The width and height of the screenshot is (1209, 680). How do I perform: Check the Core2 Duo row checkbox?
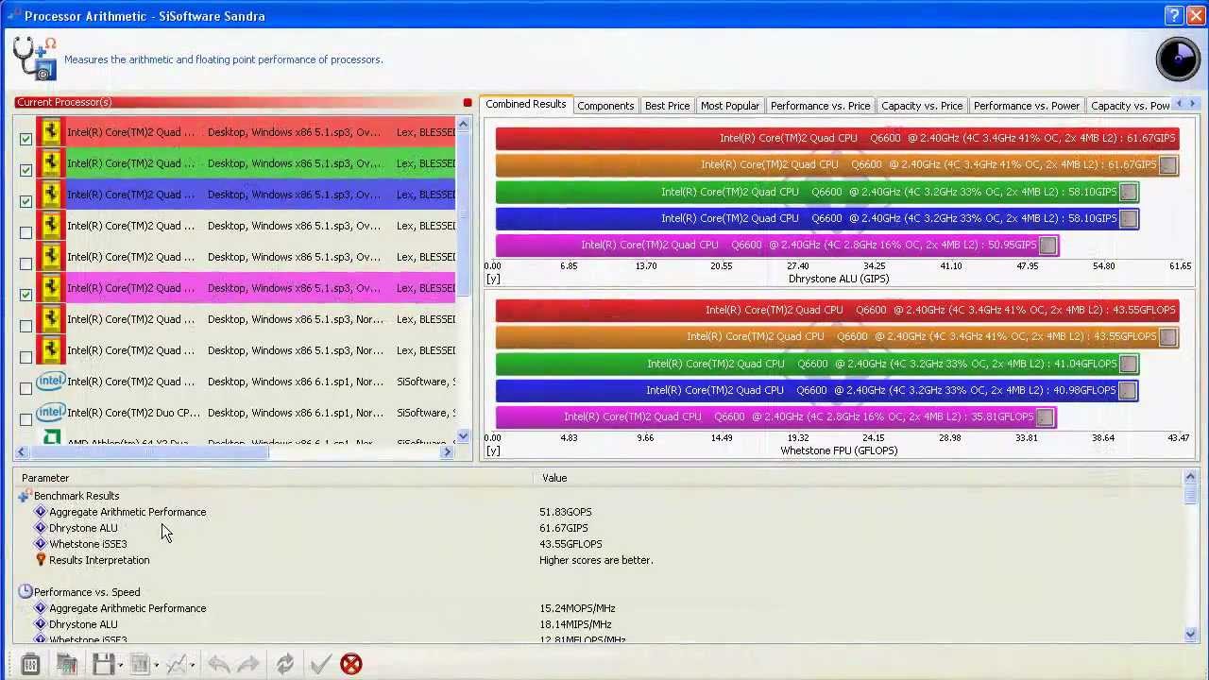(x=26, y=419)
